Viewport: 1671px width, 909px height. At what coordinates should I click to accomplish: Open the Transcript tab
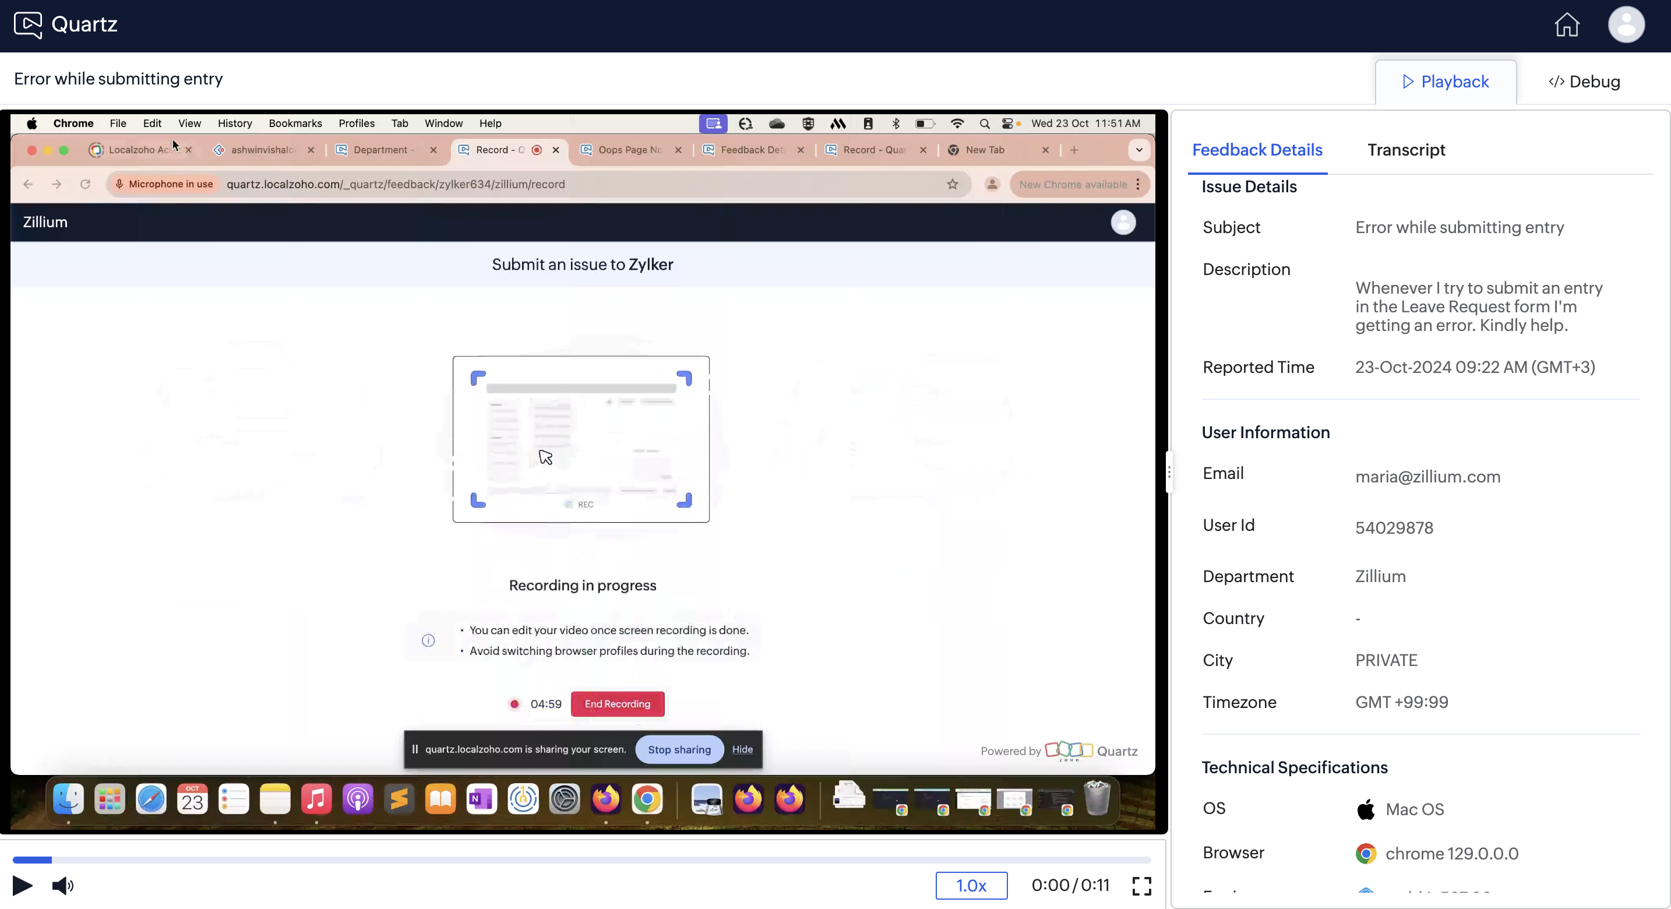(1406, 150)
